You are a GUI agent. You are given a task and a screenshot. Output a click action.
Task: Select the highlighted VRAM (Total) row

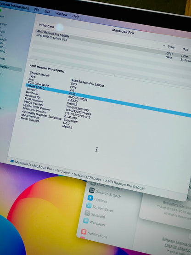coord(108,100)
